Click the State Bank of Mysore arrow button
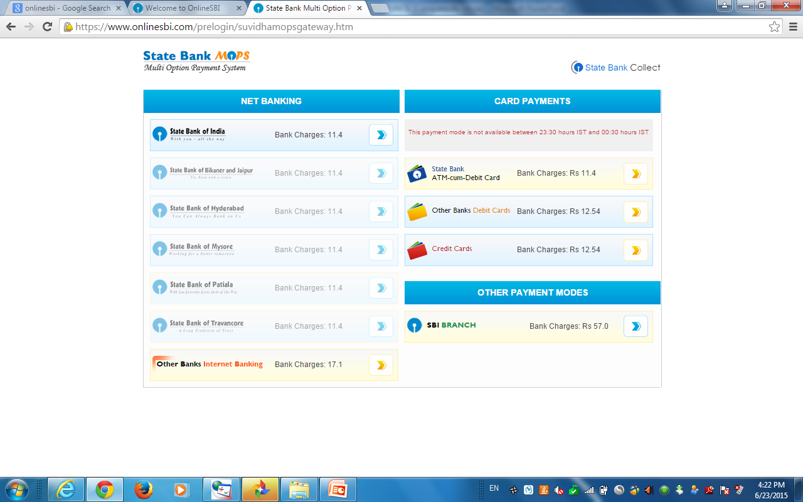803x502 pixels. pos(381,250)
